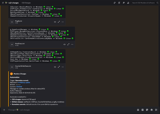Collapse the CounterStrikeSharp.txt attachment preview
160x114 pixels.
coord(12,67)
